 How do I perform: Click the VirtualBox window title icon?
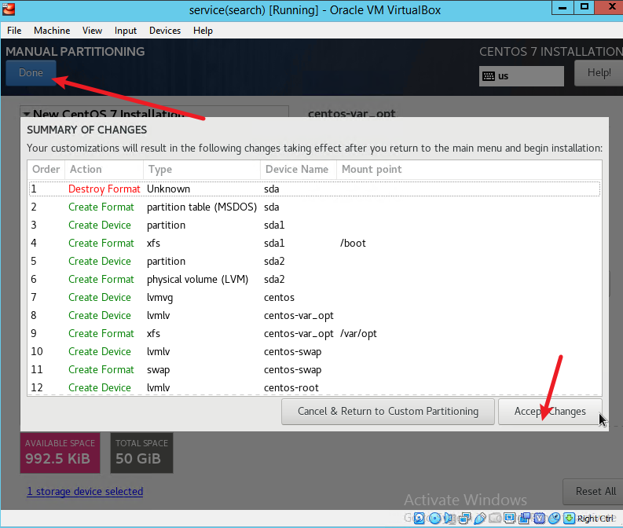pyautogui.click(x=9, y=9)
